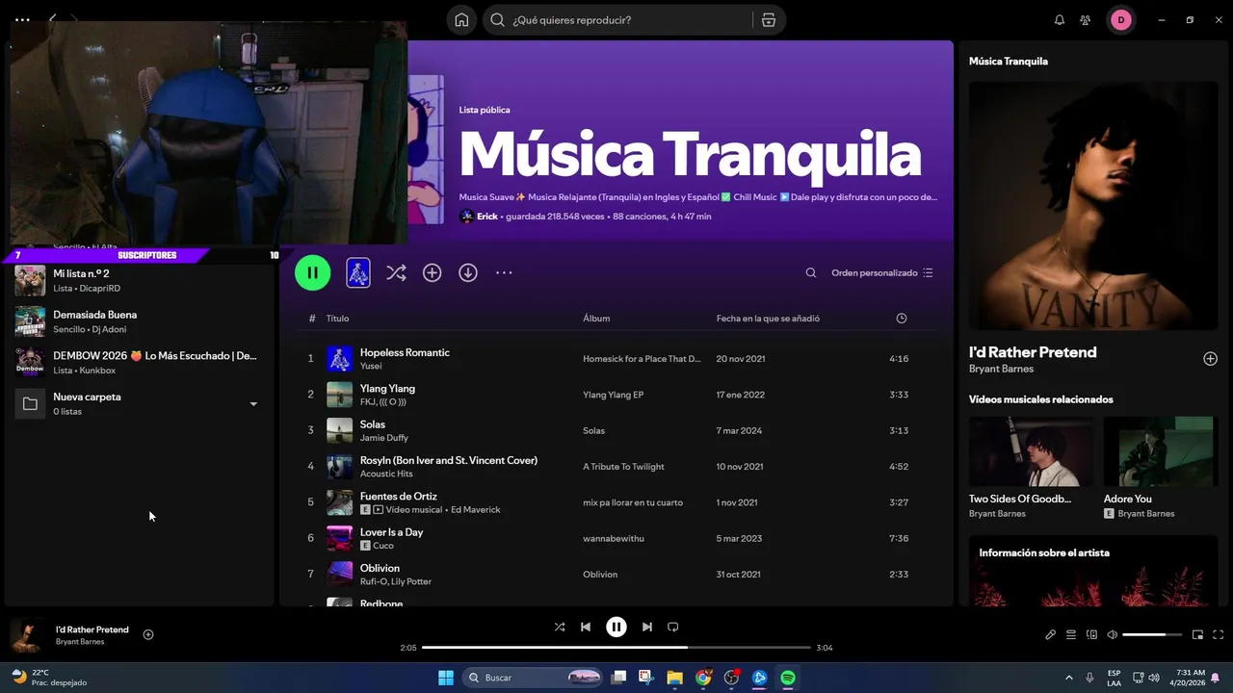Play the track Hopeless Romantic

coord(405,352)
